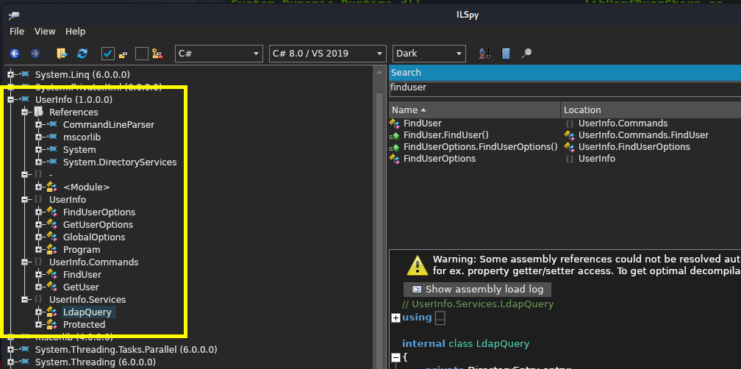
Task: Click the yellow warning triangle icon
Action: tap(418, 265)
